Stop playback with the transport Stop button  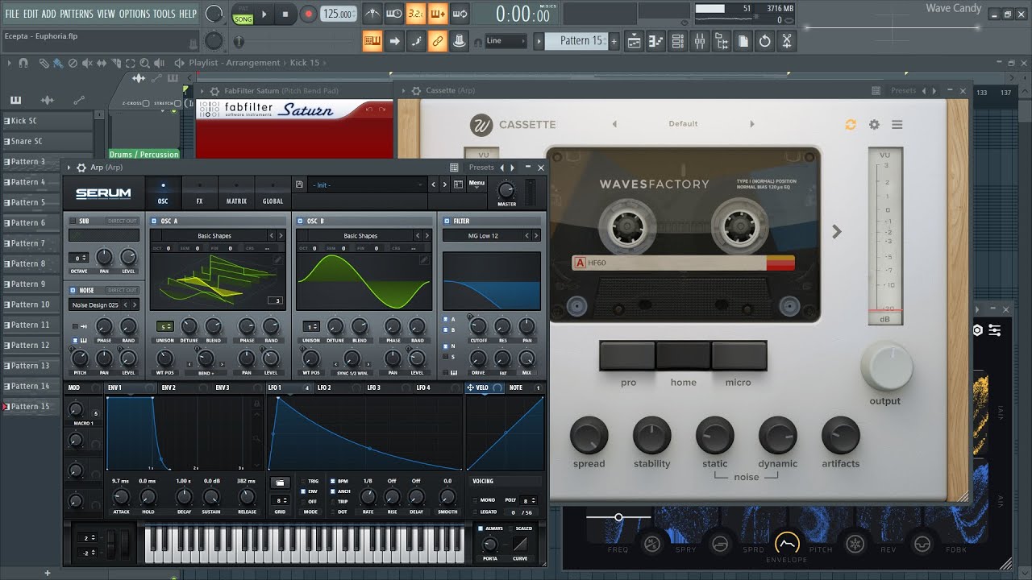coord(285,14)
